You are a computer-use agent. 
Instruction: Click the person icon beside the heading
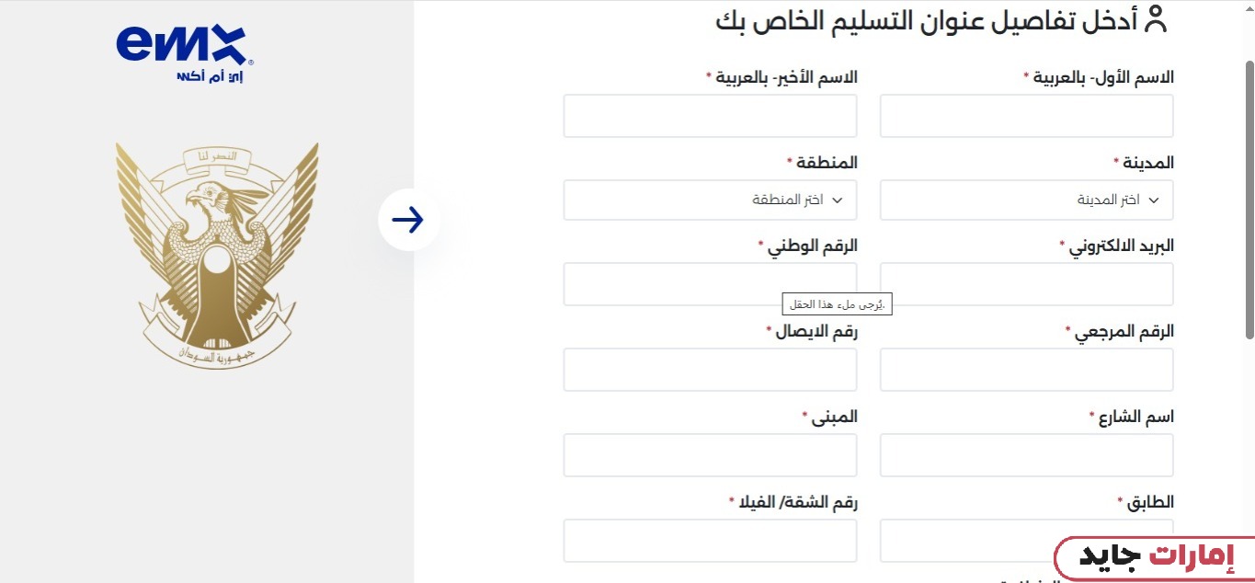coord(1155,19)
